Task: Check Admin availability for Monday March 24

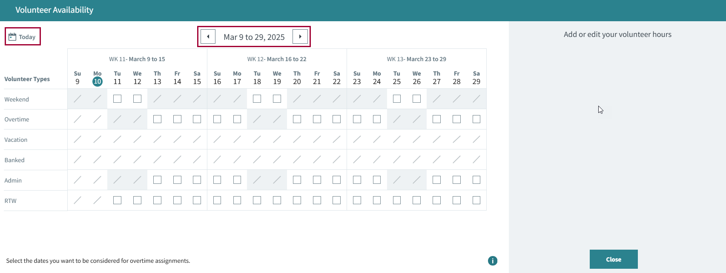Action: (x=377, y=180)
